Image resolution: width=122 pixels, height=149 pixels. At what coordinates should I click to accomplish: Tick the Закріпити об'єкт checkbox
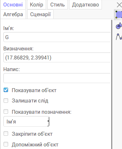(6, 133)
